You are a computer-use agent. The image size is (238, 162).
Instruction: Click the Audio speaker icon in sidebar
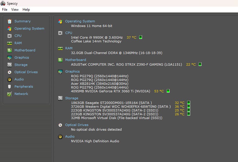tap(10, 80)
